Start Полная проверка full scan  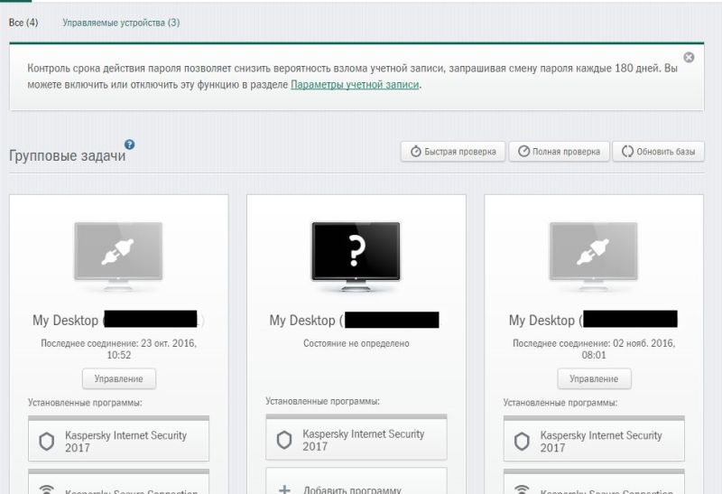coord(559,152)
